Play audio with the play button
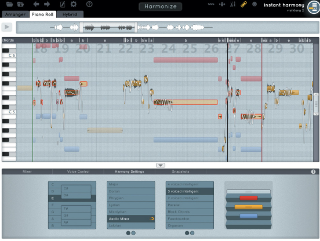 (7, 27)
